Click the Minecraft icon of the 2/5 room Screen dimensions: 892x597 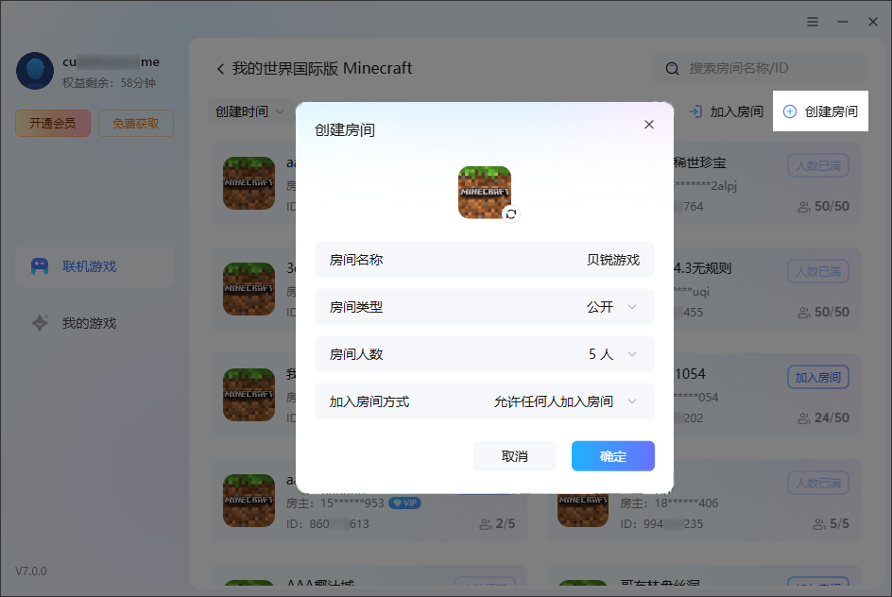click(249, 501)
